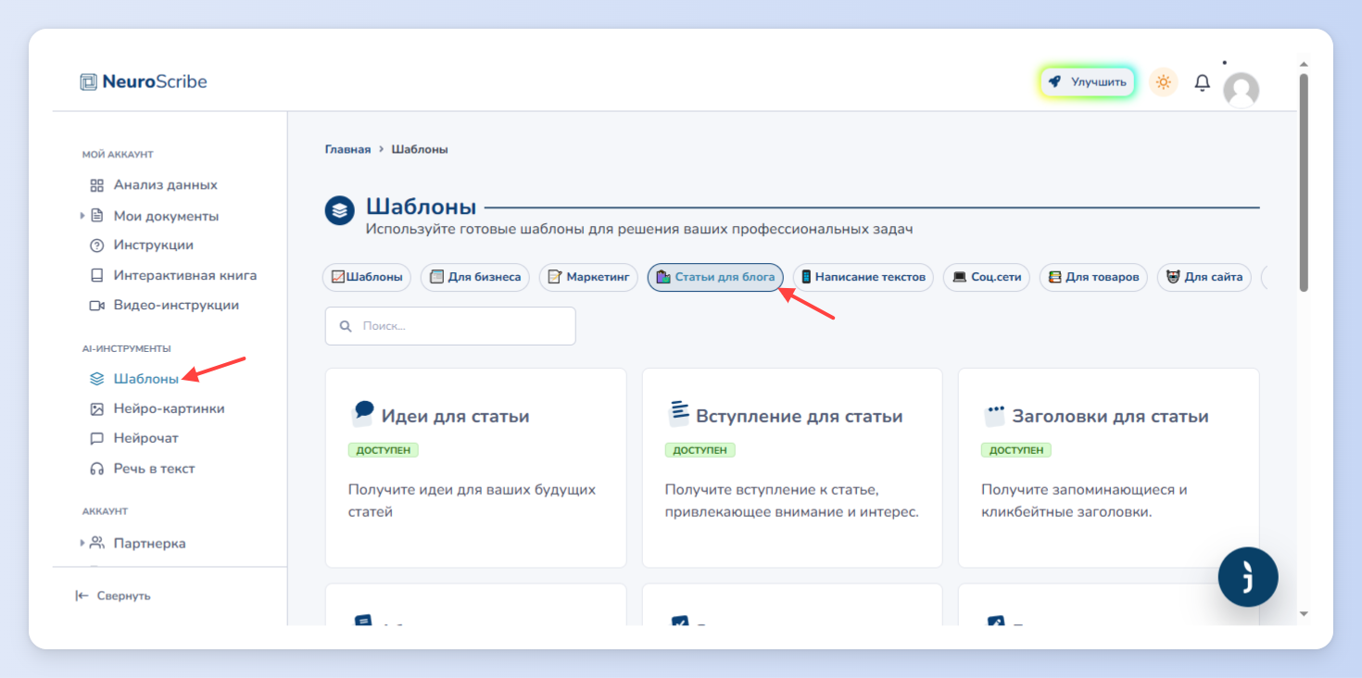The image size is (1362, 678).
Task: Select the Для бизнеса category chip
Action: point(475,277)
